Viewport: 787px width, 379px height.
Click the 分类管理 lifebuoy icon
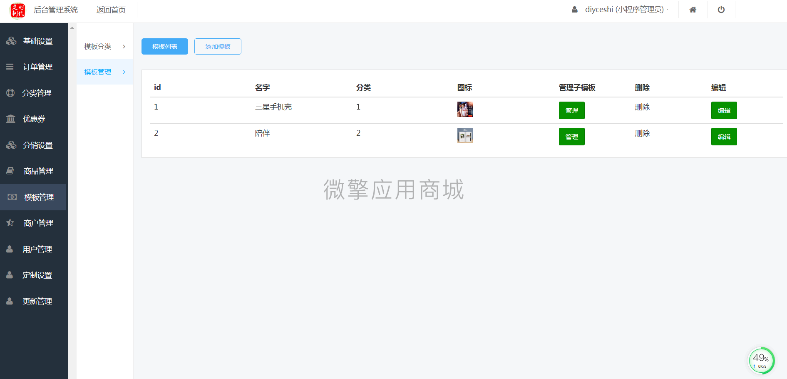10,93
